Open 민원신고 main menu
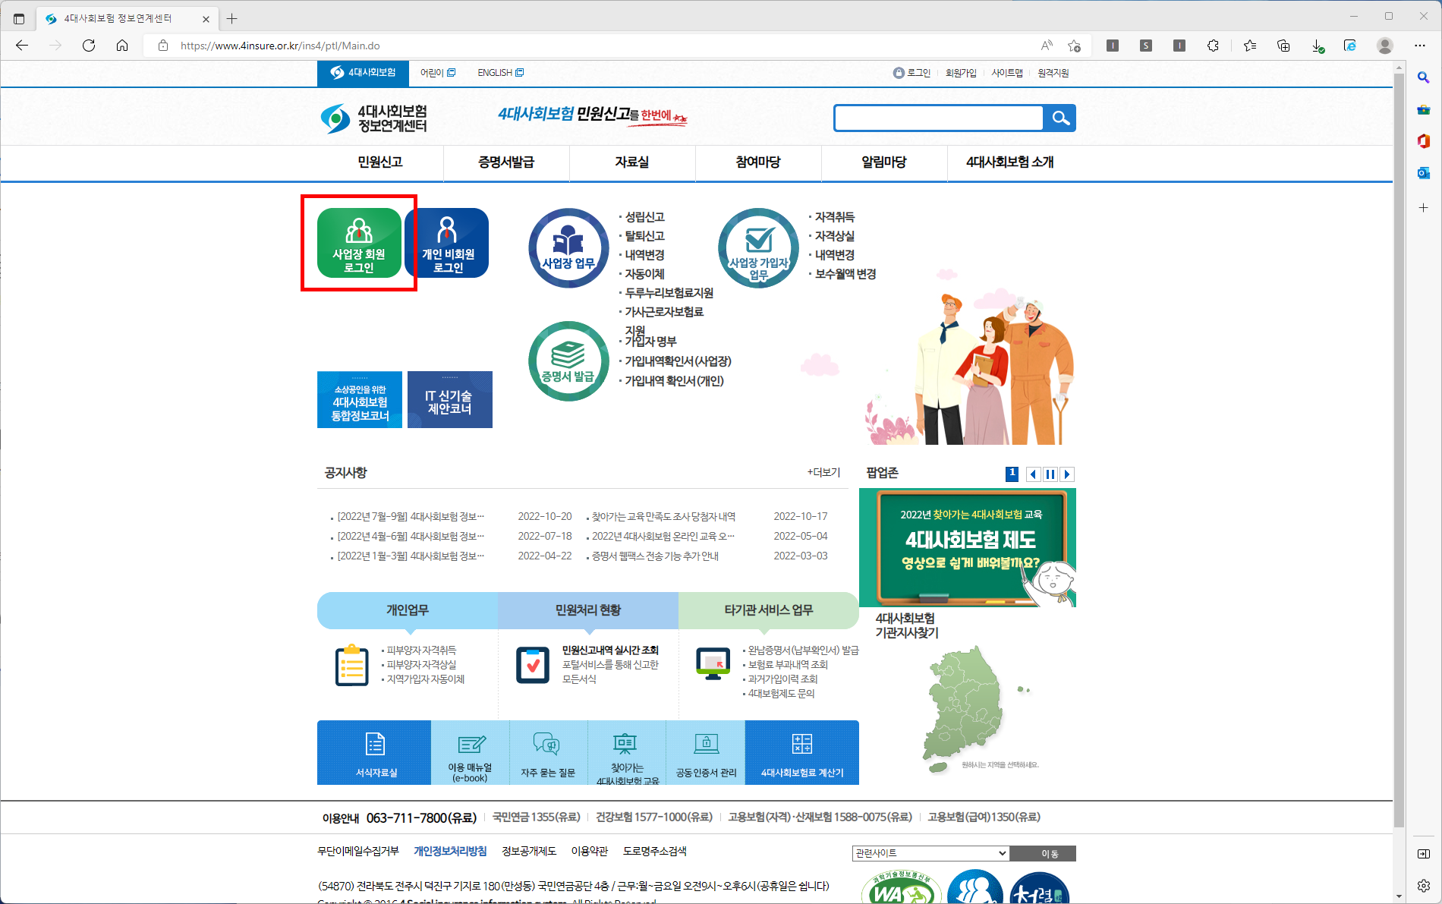This screenshot has width=1442, height=904. (x=380, y=162)
